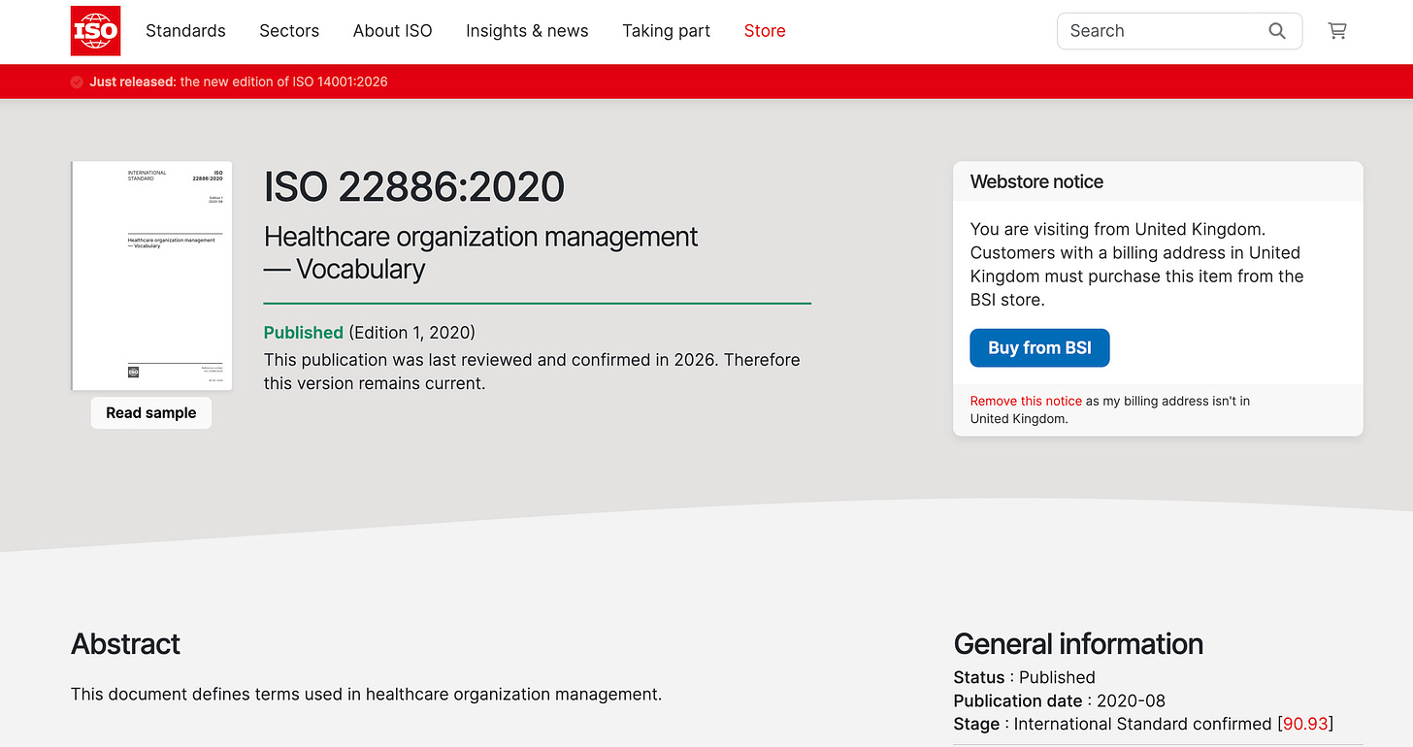The width and height of the screenshot is (1413, 747).
Task: Open the Standards menu
Action: (185, 31)
